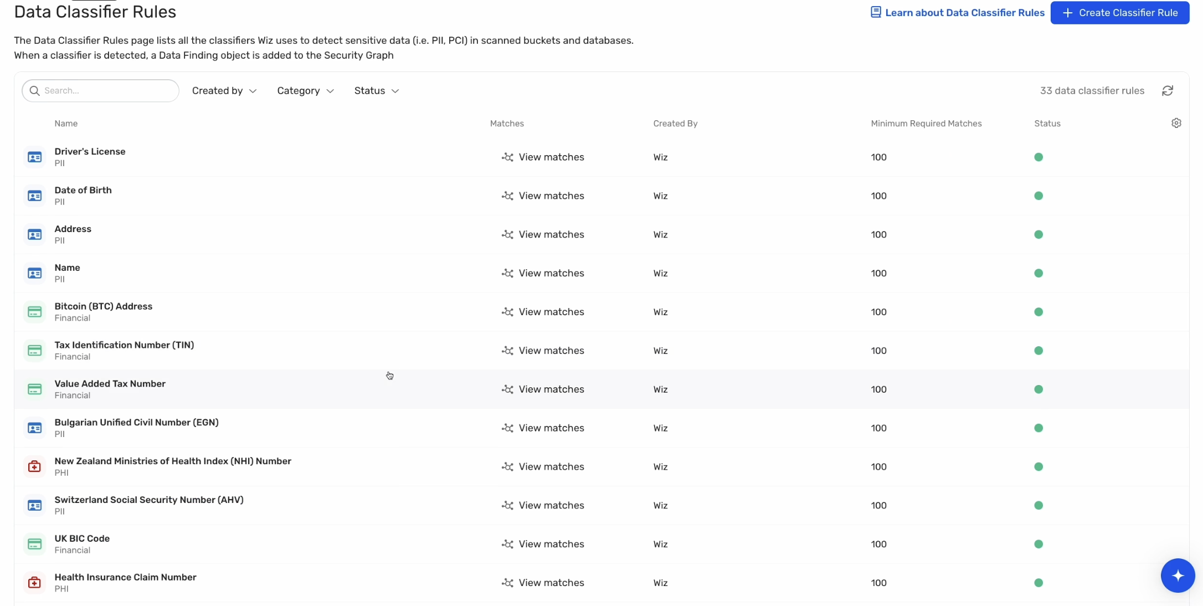1203x606 pixels.
Task: Click the PII icon for Switzerland Social Security Number
Action: (x=34, y=506)
